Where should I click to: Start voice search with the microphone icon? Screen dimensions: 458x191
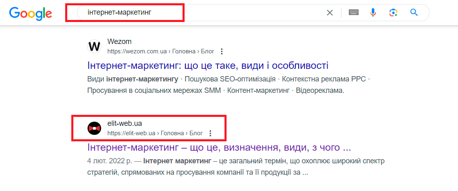click(x=373, y=13)
